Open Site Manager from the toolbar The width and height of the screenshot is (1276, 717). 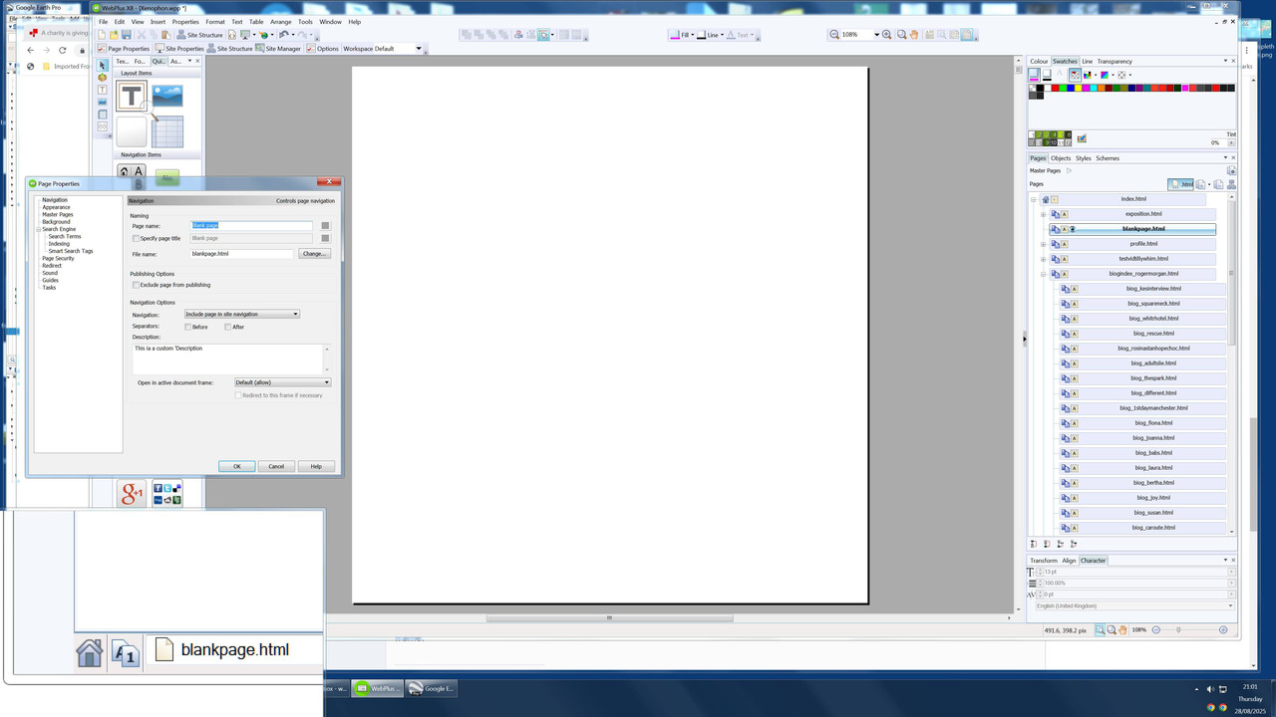[278, 48]
